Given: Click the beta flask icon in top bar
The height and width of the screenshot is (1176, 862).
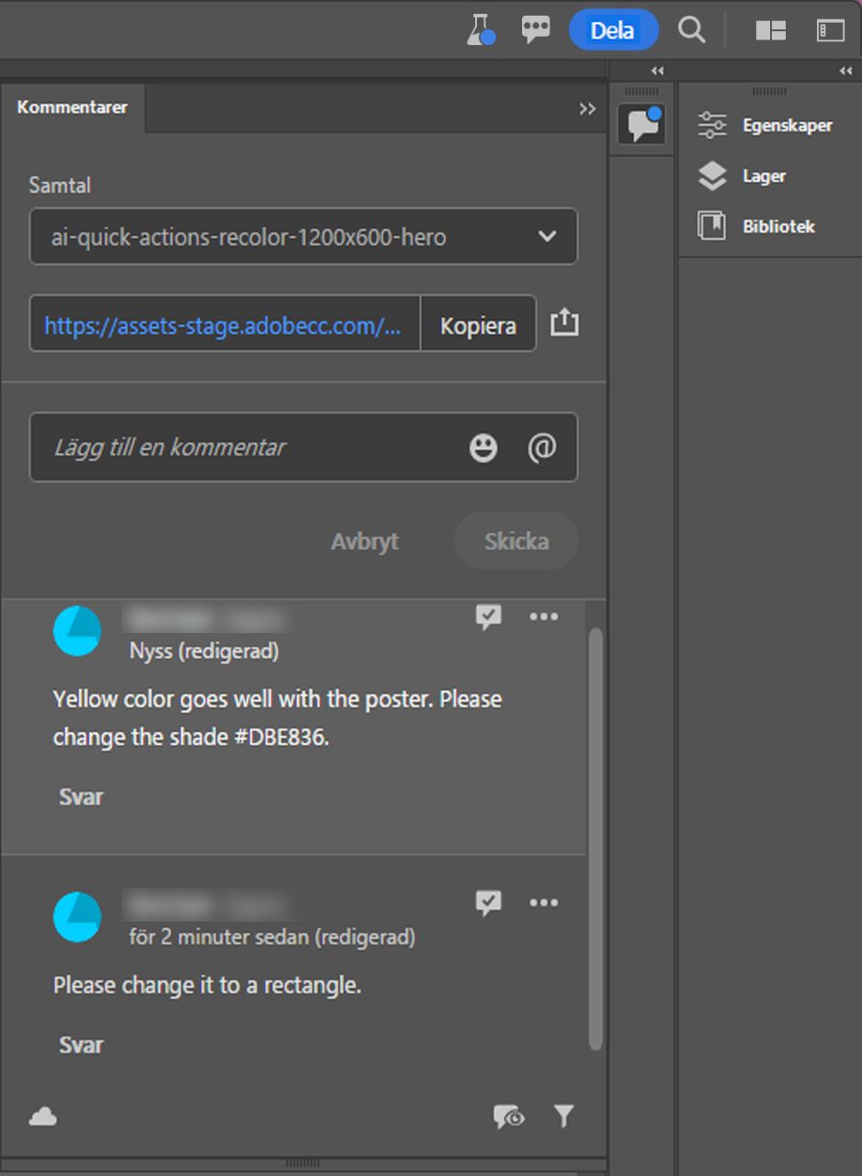Looking at the screenshot, I should pyautogui.click(x=478, y=29).
